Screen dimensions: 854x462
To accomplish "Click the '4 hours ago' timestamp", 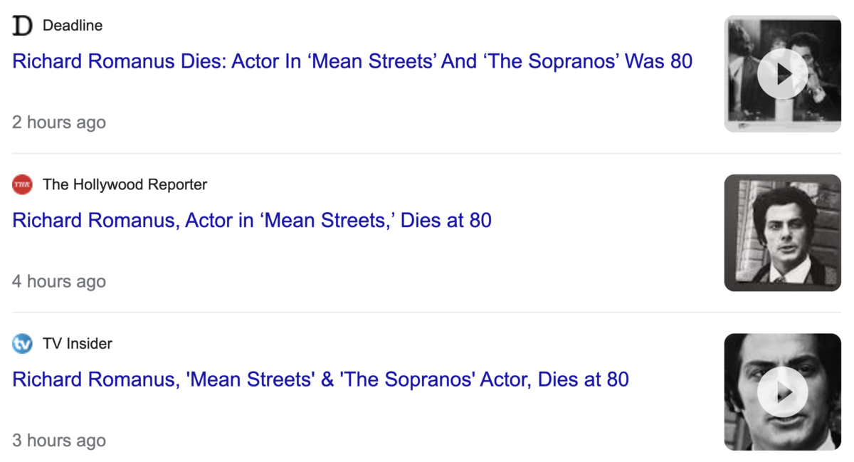I will 59,282.
